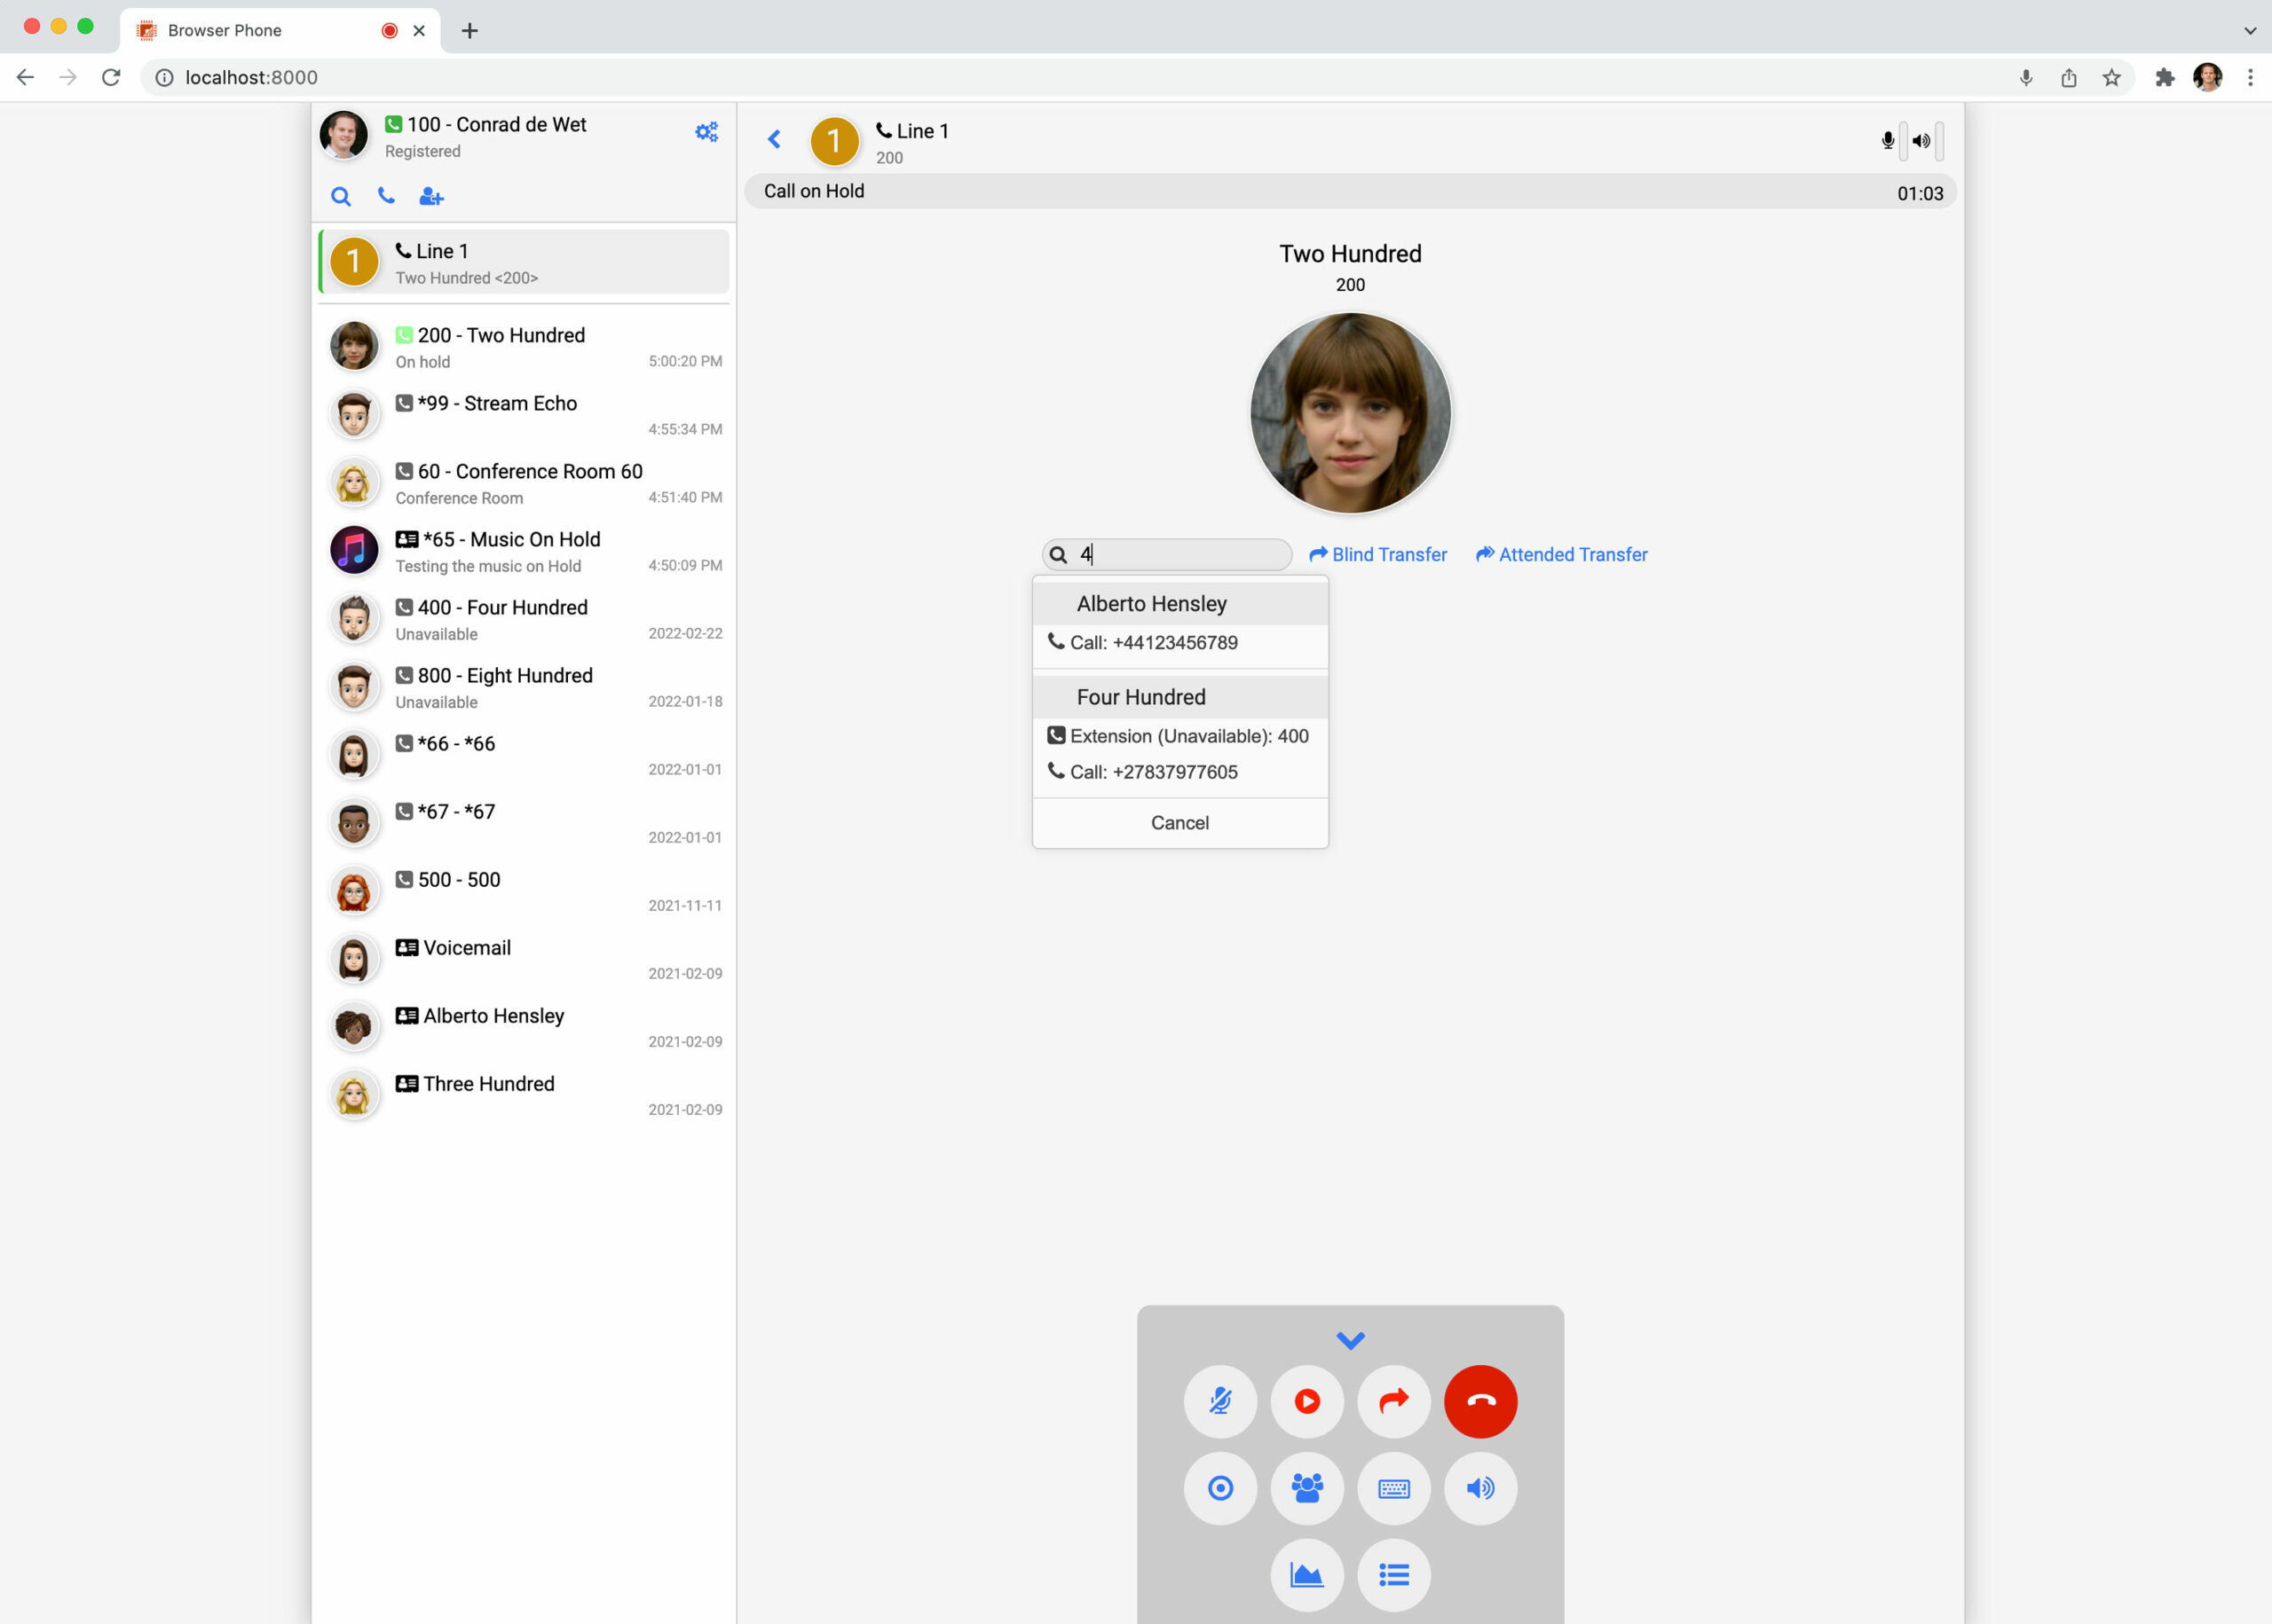Open settings gears next to Conrad de Wet
Image resolution: width=2272 pixels, height=1624 pixels.
pos(706,132)
